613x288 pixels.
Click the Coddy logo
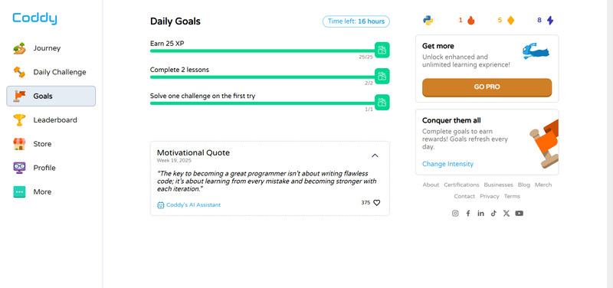pos(34,18)
